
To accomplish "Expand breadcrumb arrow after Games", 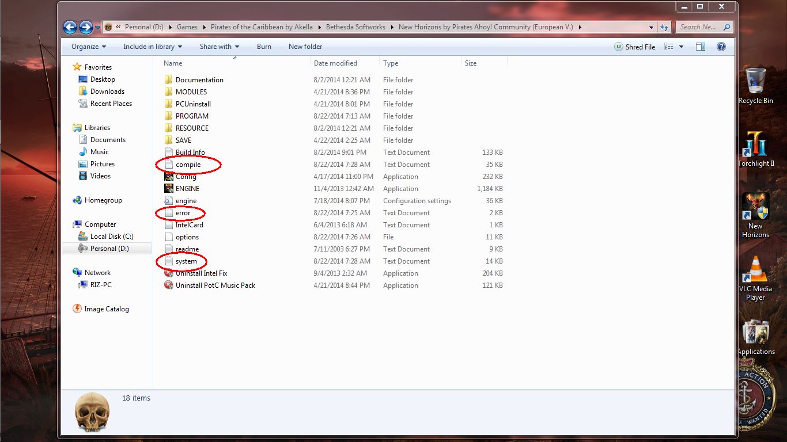I will coord(204,27).
